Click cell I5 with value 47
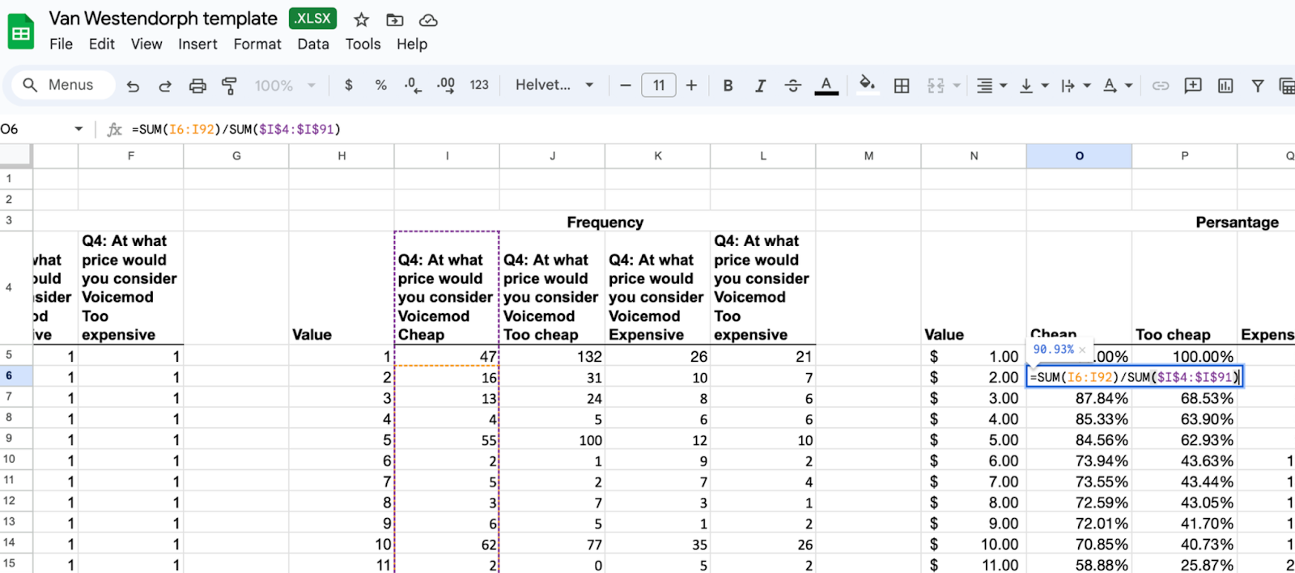The height and width of the screenshot is (573, 1295). [447, 355]
